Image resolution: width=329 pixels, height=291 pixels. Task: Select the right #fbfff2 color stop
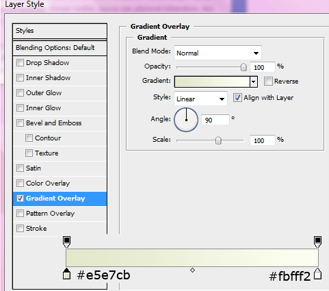pos(317,274)
